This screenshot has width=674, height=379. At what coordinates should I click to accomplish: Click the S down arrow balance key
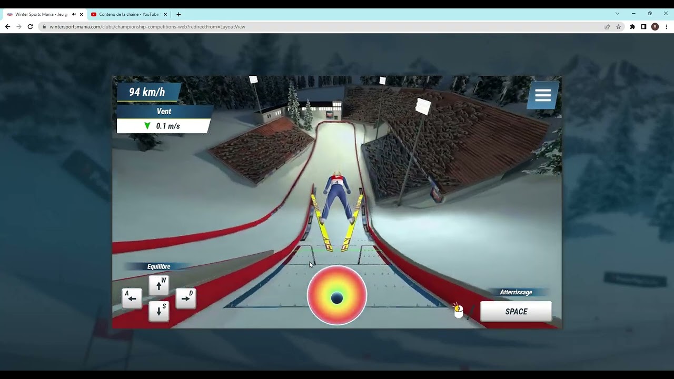[159, 311]
